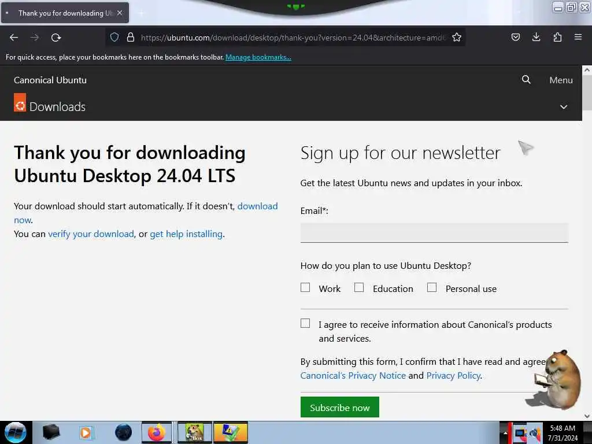
Task: Open the get help installing link
Action: pos(186,234)
